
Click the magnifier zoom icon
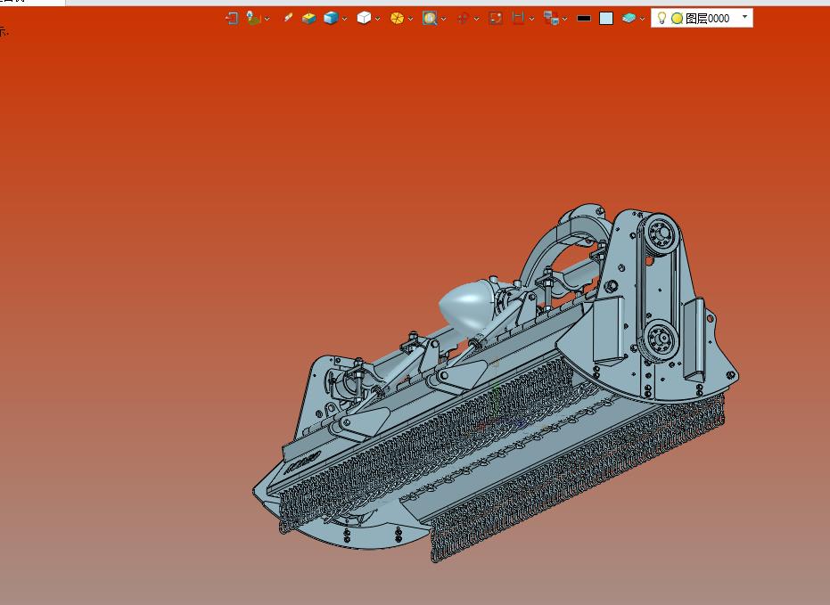[430, 19]
